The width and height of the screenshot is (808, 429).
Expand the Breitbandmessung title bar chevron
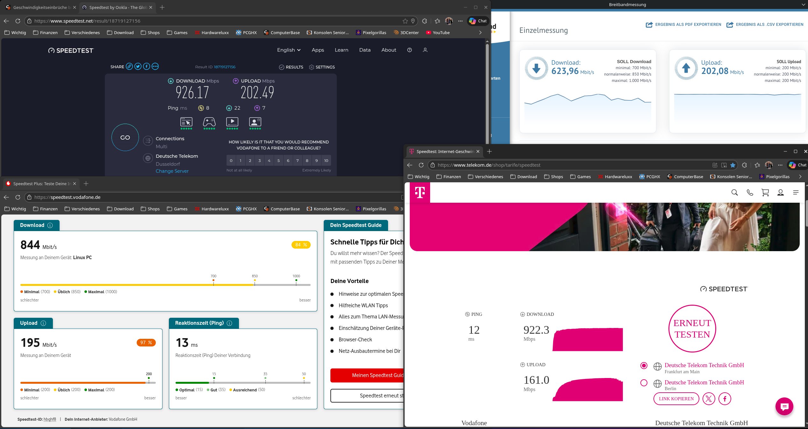point(803,4)
